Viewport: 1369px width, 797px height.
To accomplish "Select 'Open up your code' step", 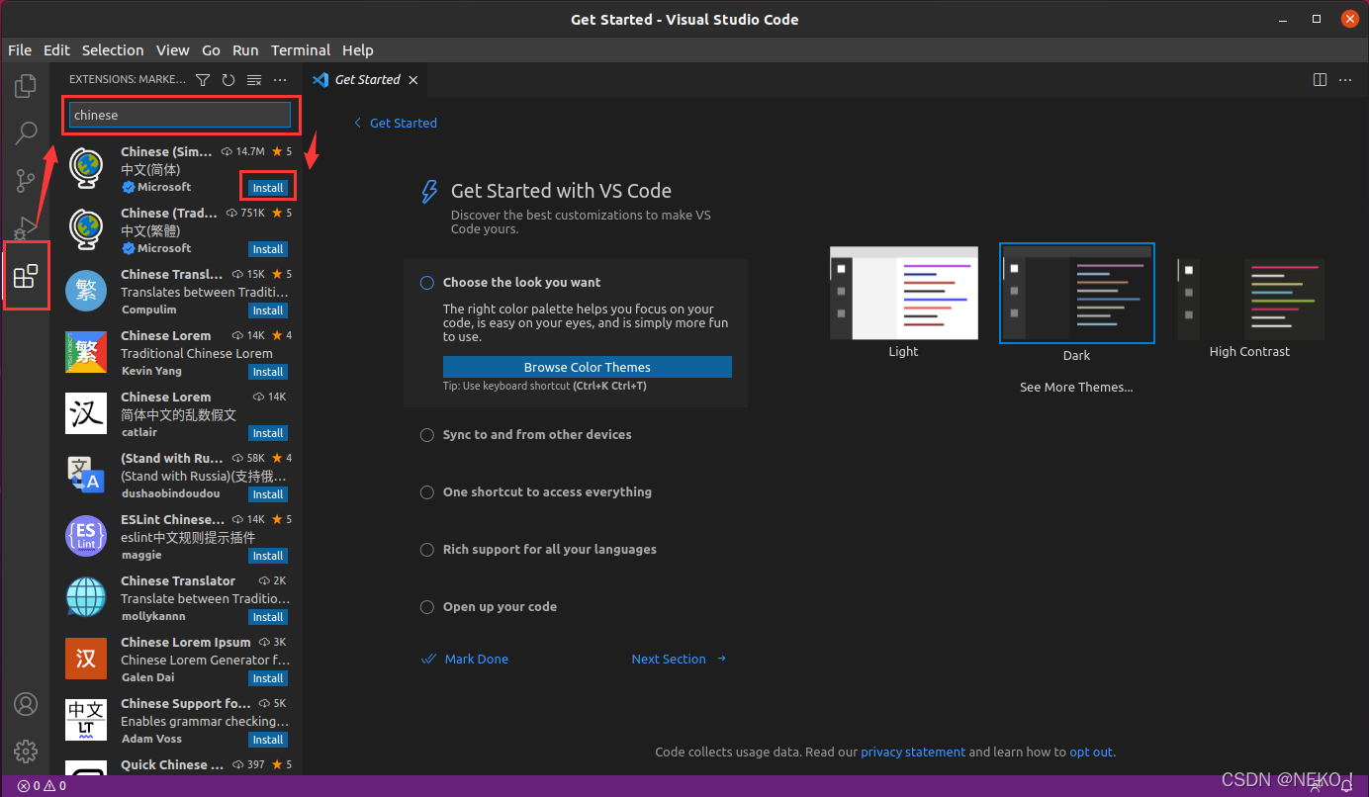I will (489, 607).
